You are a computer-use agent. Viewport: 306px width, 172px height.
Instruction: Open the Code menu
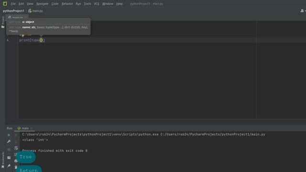[x=55, y=4]
